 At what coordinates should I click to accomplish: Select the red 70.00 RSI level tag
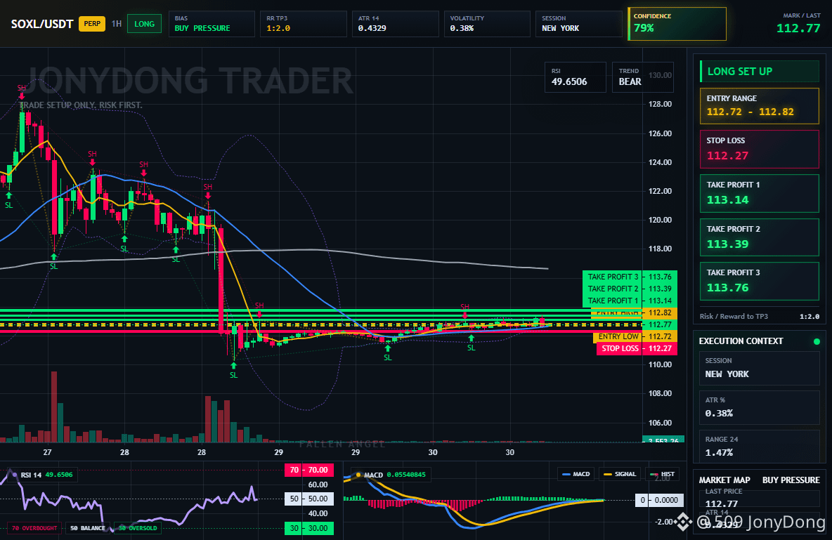309,470
